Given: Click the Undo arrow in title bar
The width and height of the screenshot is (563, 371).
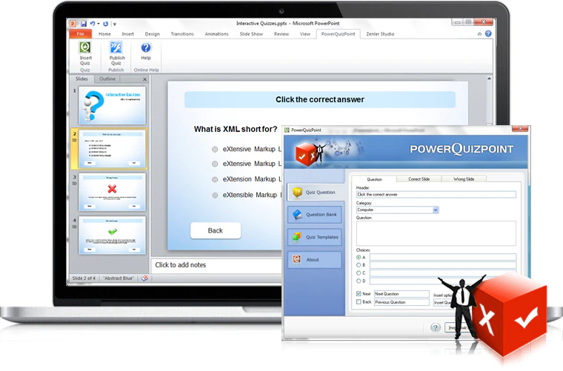Looking at the screenshot, I should tap(93, 24).
